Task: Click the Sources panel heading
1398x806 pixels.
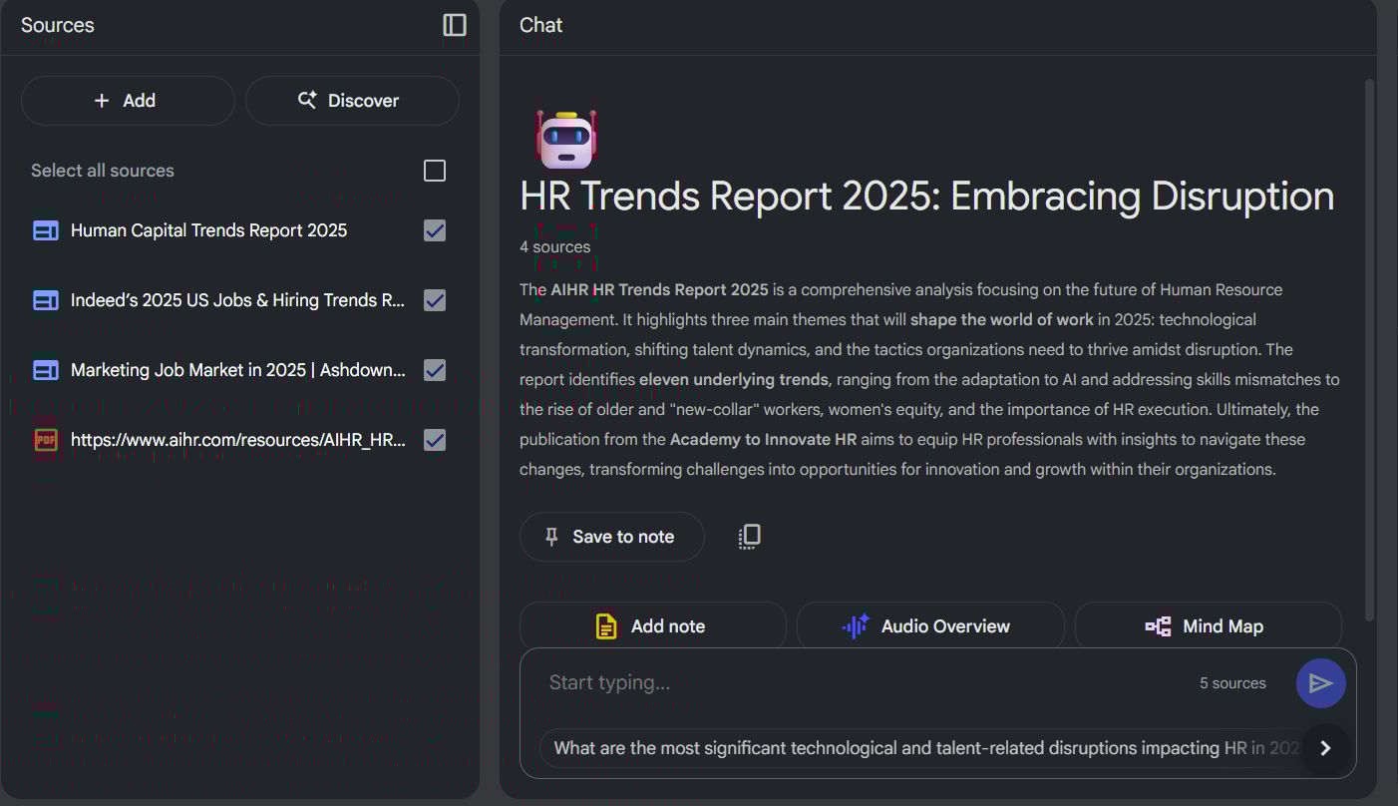Action: coord(58,25)
